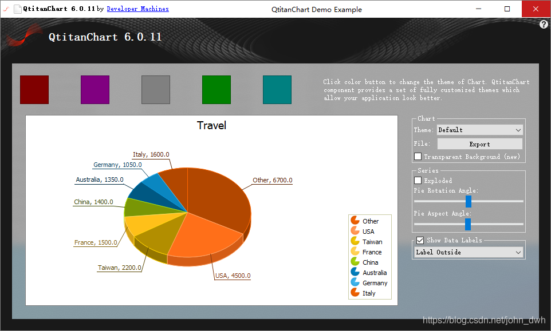This screenshot has height=331, width=551.
Task: Click the document icon in title bar
Action: pos(17,9)
